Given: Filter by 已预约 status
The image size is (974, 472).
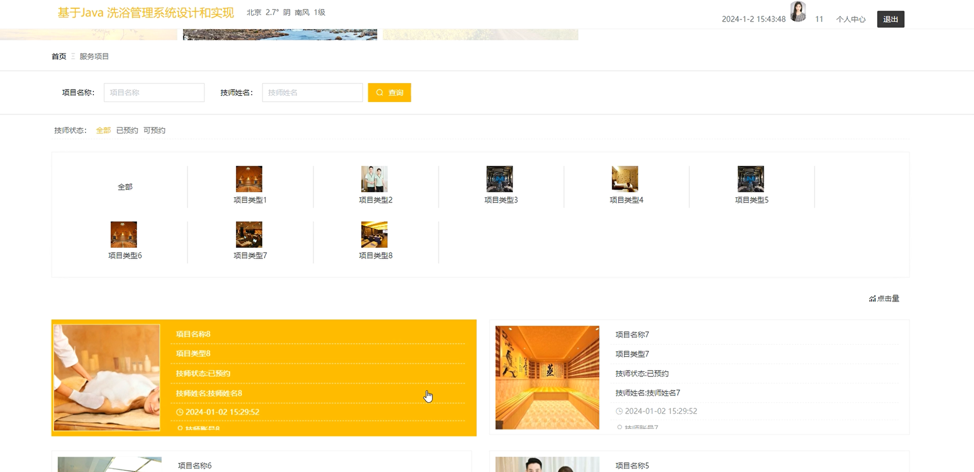Looking at the screenshot, I should pyautogui.click(x=127, y=131).
